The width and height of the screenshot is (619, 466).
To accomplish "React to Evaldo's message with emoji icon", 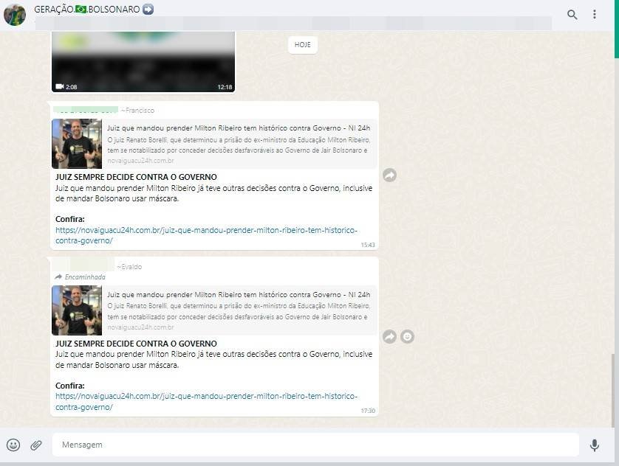I will coord(407,336).
